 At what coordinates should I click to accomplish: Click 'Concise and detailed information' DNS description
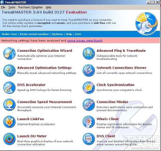click(x=126, y=143)
